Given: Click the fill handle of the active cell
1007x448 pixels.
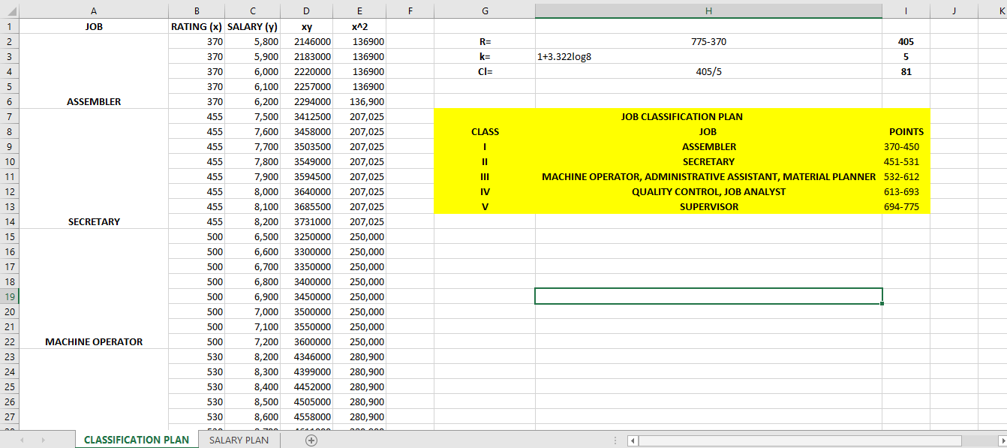Looking at the screenshot, I should (882, 303).
